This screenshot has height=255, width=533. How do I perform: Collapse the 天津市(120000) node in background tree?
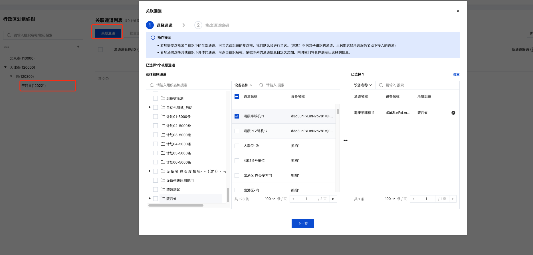(5, 68)
